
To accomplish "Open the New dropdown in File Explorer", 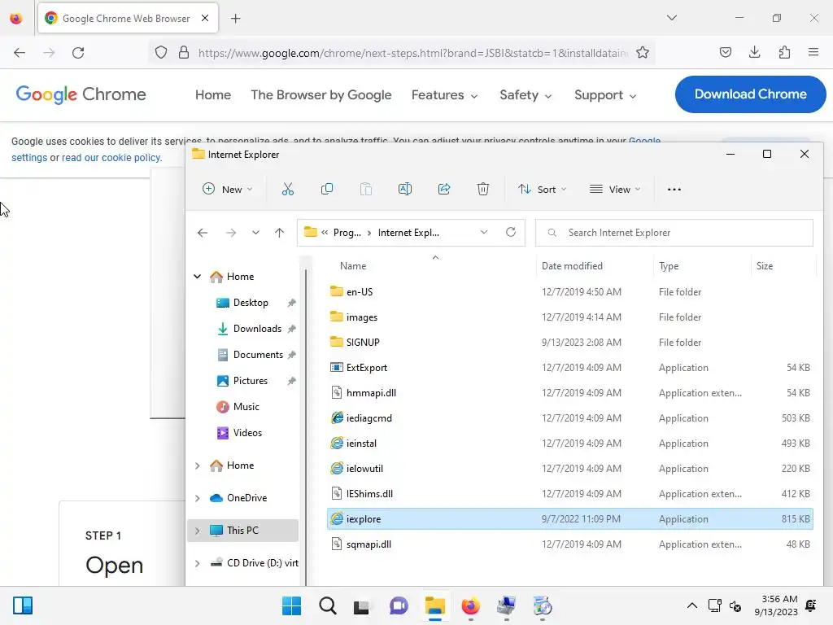I will coord(228,189).
